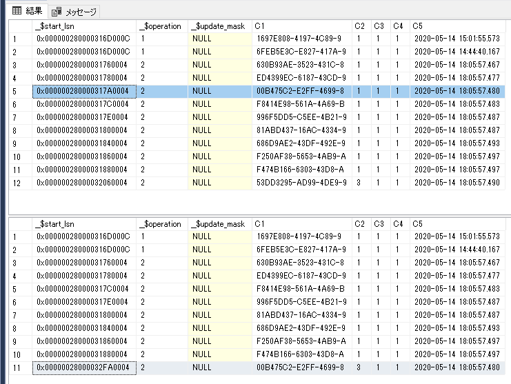The width and height of the screenshot is (511, 384).
Task: Open the メッセージ tab
Action: click(74, 12)
